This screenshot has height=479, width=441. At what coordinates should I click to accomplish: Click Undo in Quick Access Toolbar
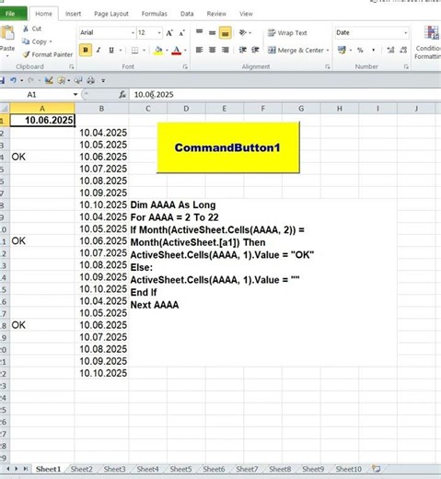pos(13,80)
